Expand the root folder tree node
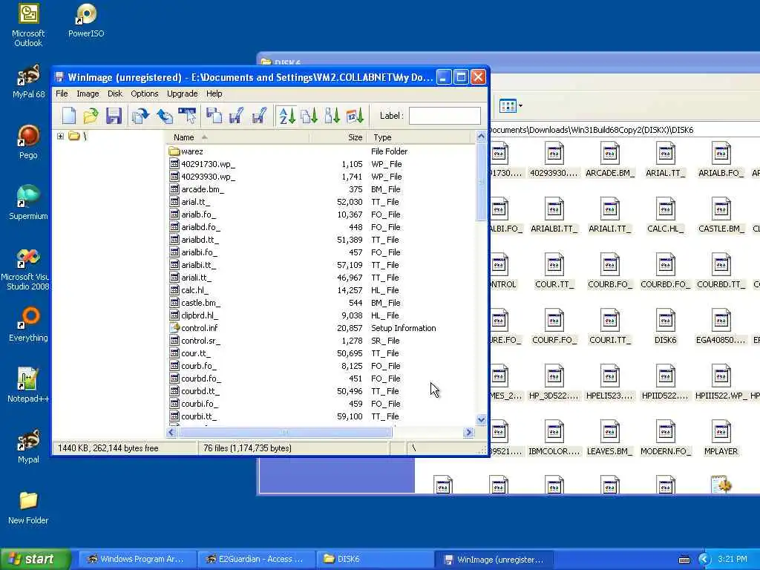 61,137
